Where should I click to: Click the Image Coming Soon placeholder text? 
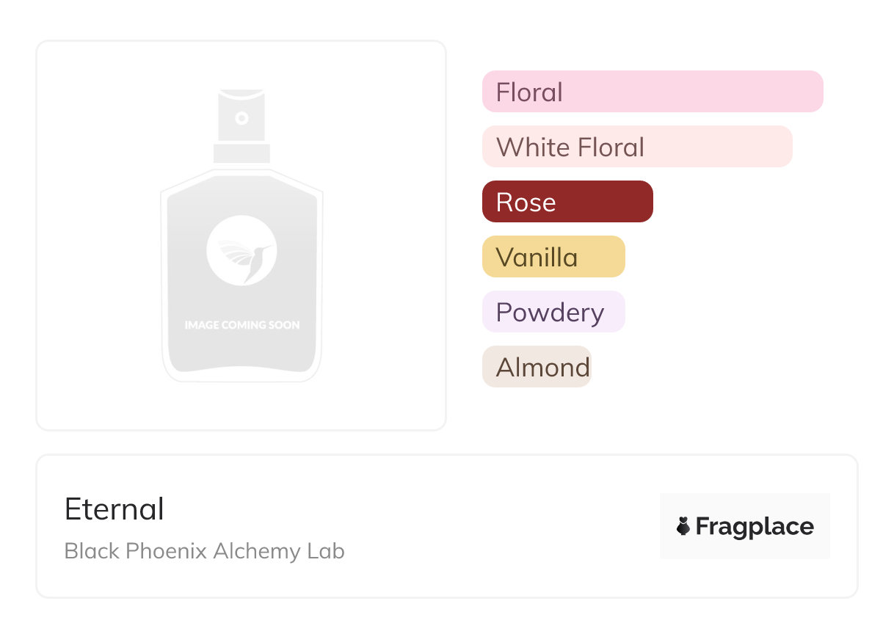point(241,324)
